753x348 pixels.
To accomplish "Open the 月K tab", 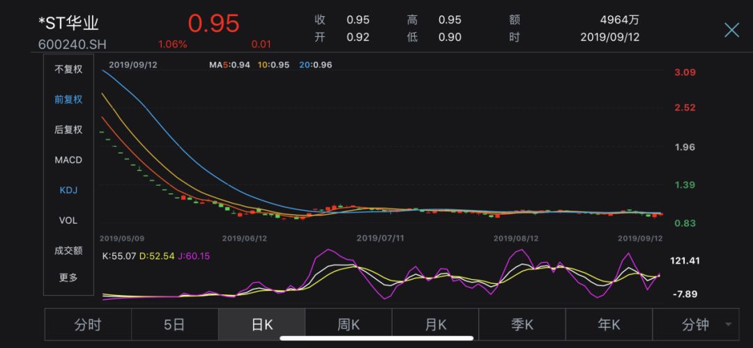I will point(436,325).
